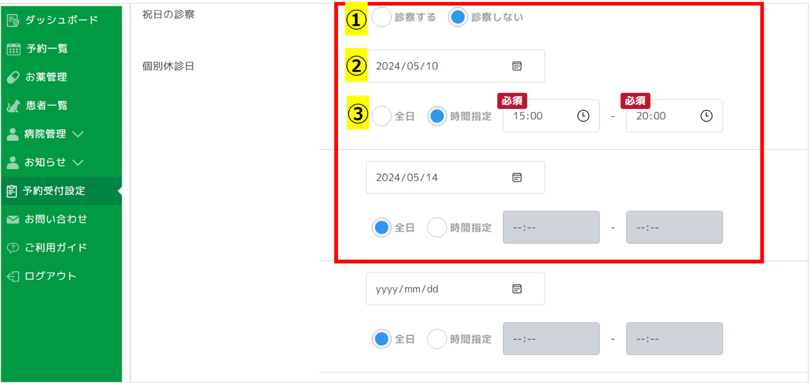809x383 pixels.
Task: Select 時間指定 radio in last closure row
Action: pyautogui.click(x=437, y=339)
